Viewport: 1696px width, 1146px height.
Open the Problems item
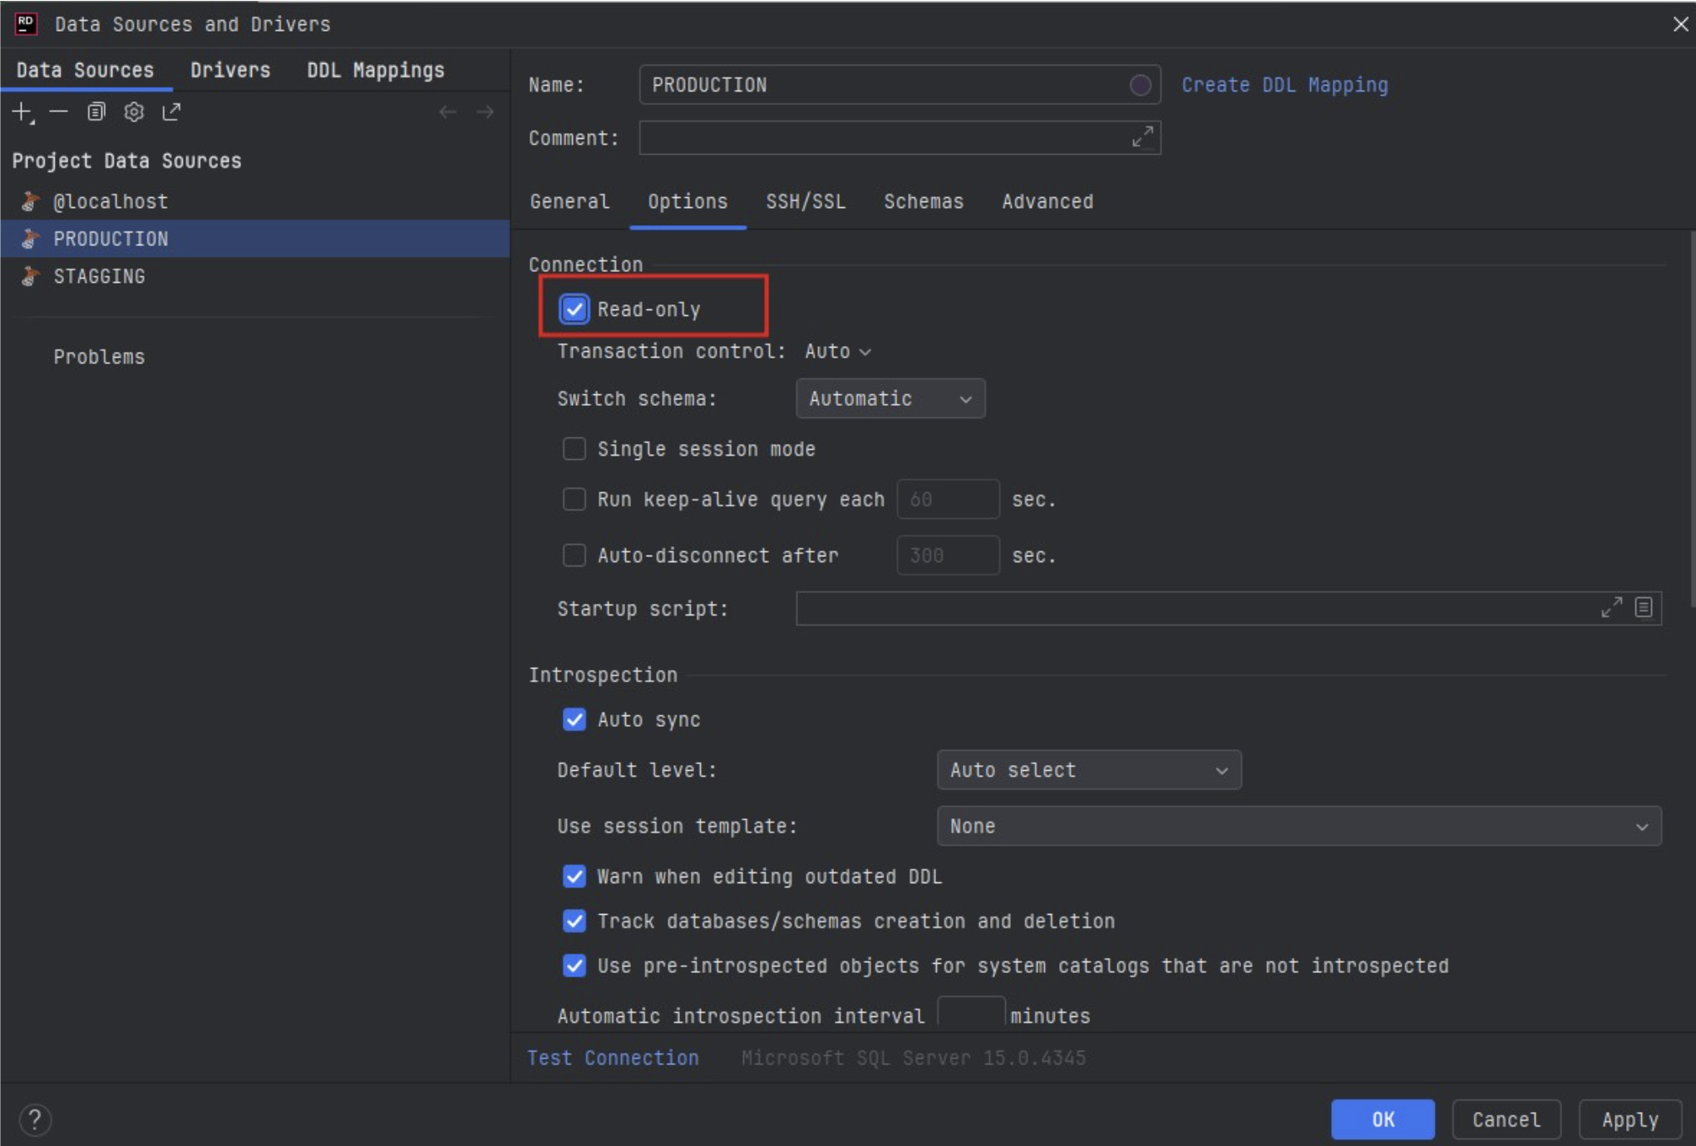(99, 357)
